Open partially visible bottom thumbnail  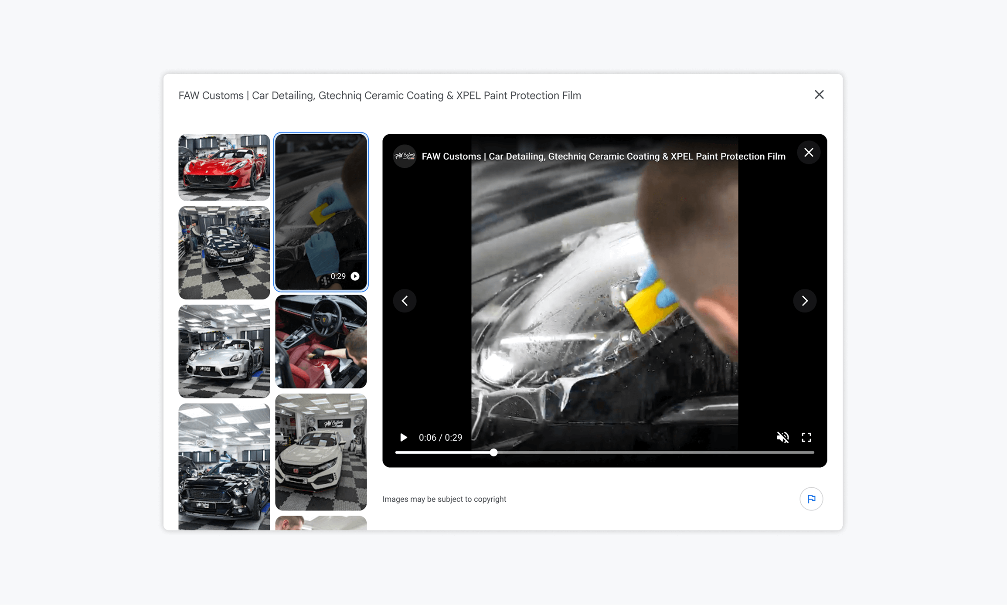click(x=321, y=523)
